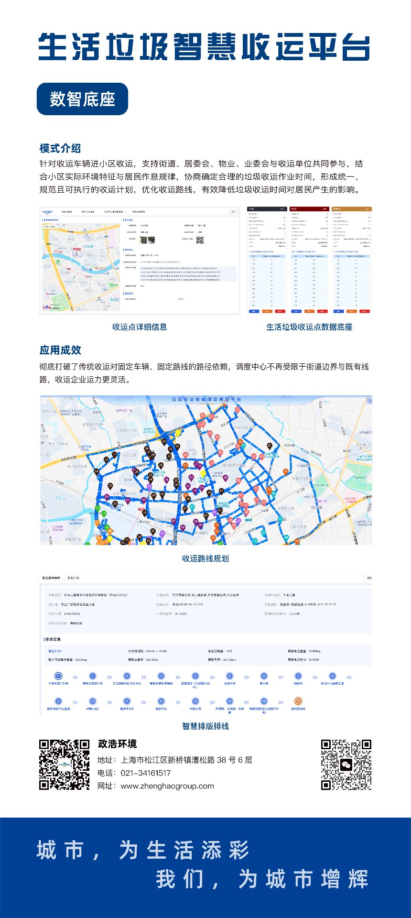This screenshot has height=918, width=411.
Task: Click the caption 收运点详细信息
Action: 140,327
